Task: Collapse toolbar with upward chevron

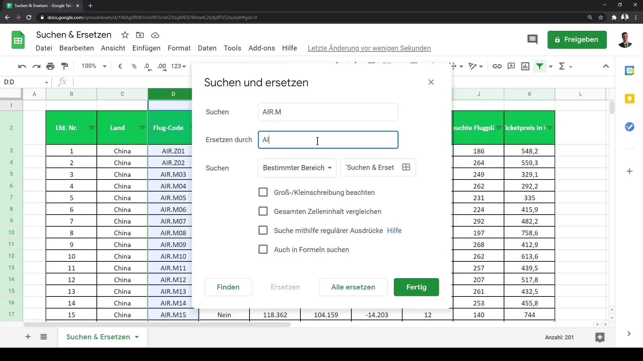Action: click(606, 66)
